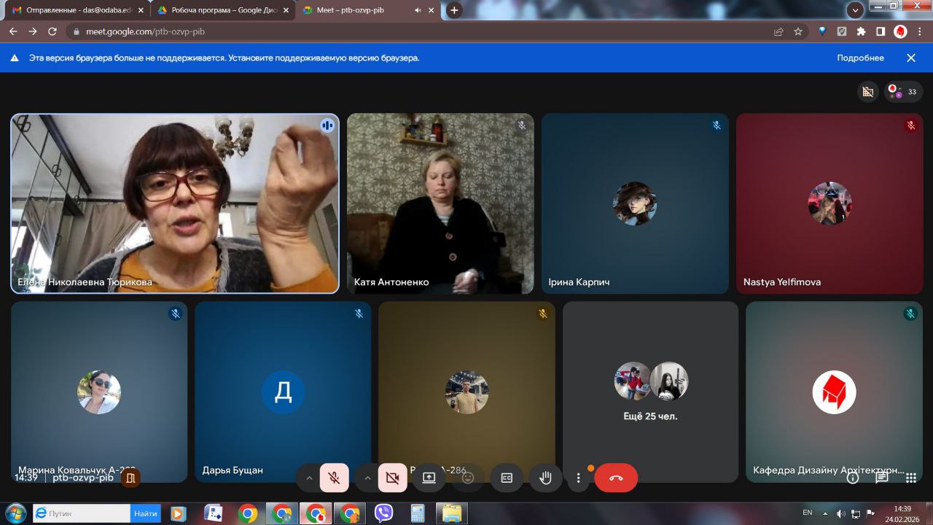
Task: Open the three-dot more options menu in Meet
Action: (579, 478)
